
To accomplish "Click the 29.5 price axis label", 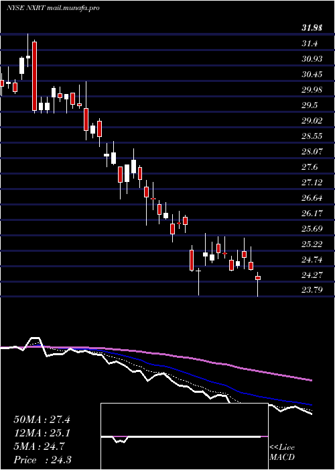I will [310, 105].
